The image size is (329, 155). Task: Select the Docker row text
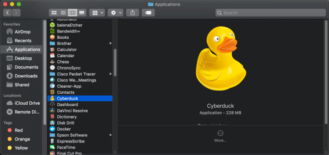[x=64, y=129]
